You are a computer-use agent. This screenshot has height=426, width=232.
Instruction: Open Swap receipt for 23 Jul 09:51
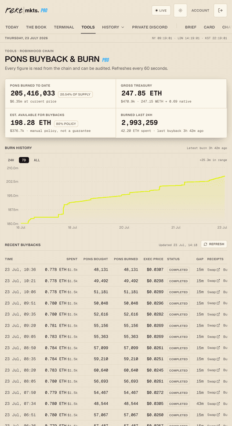point(214,303)
